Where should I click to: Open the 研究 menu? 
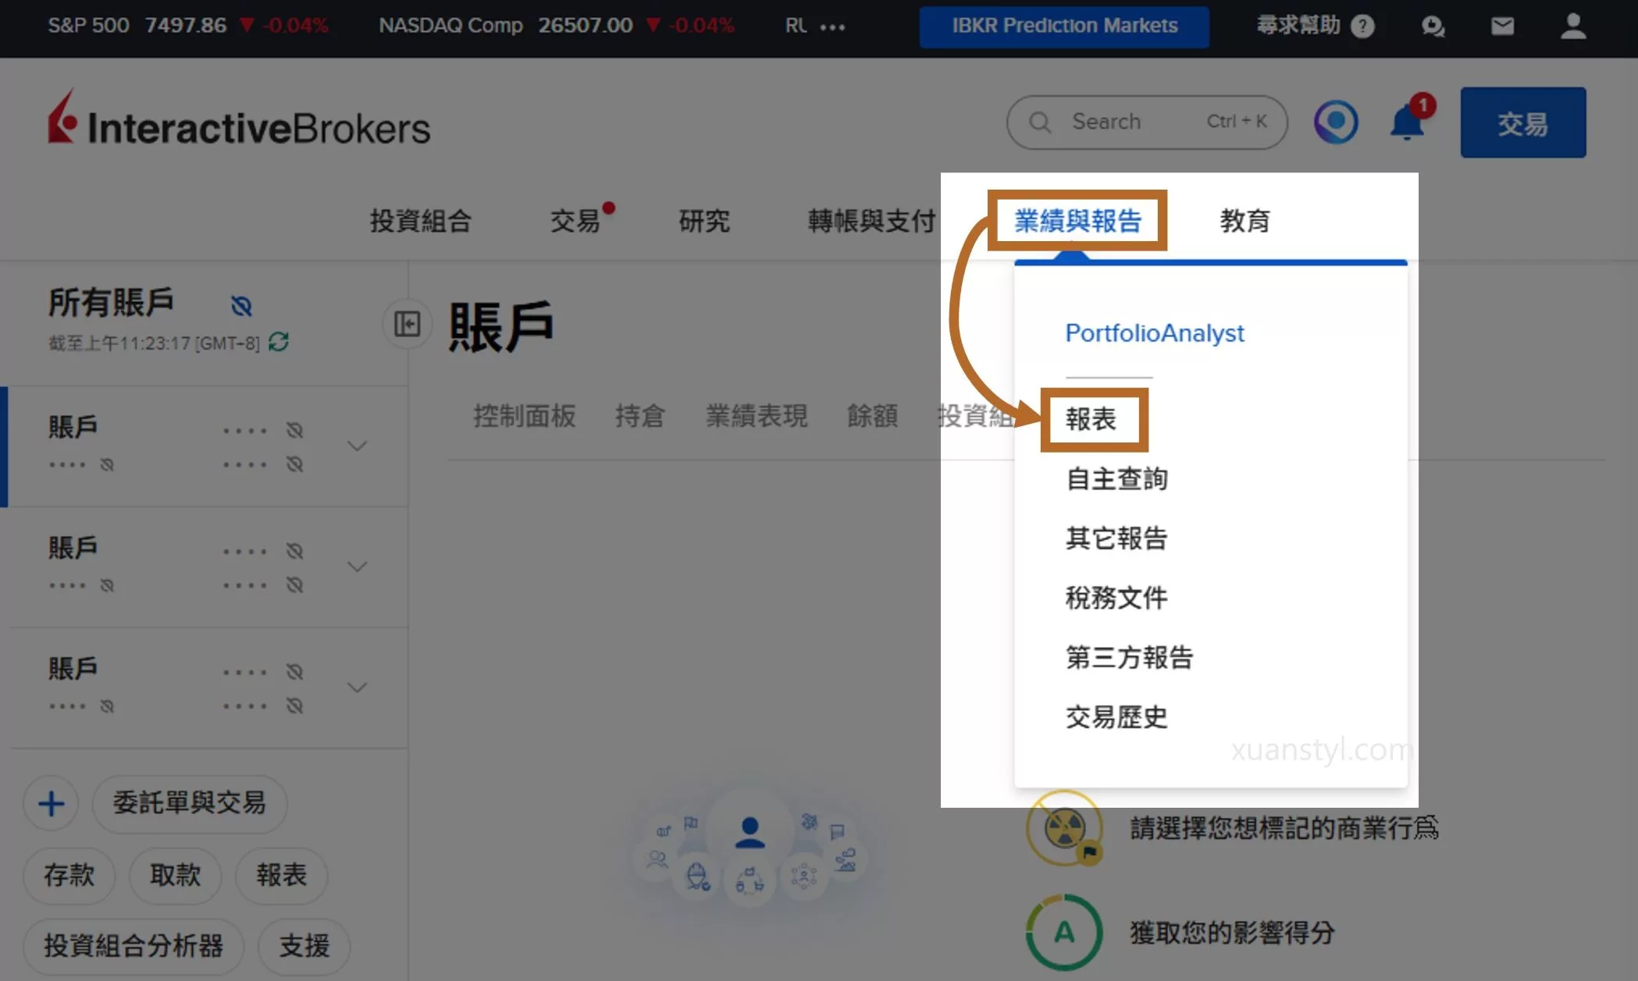[703, 221]
